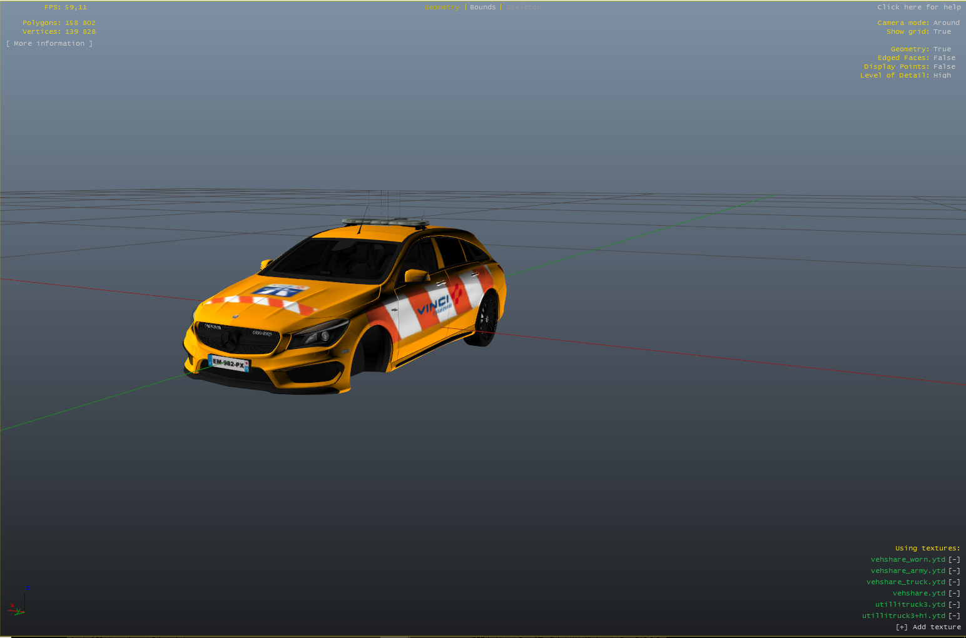Click [-] beside utillitruck3+hi.ytd
This screenshot has height=638, width=966.
click(x=953, y=616)
